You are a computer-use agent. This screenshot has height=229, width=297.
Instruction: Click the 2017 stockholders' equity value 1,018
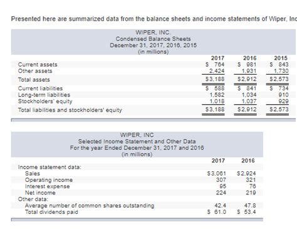[x=217, y=101]
